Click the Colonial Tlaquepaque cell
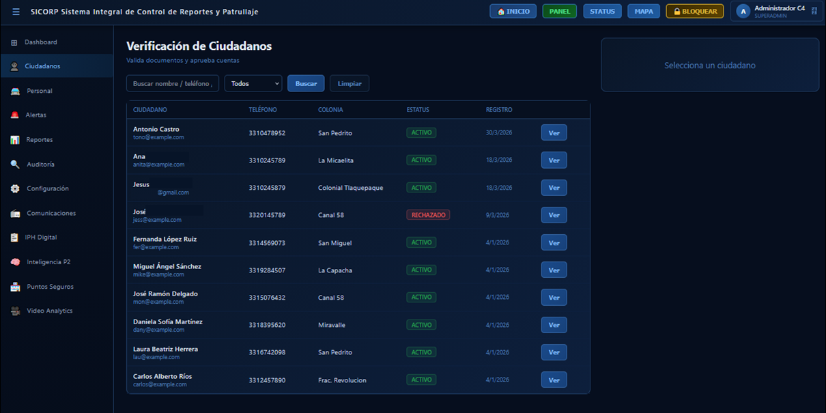Image resolution: width=826 pixels, height=413 pixels. 350,188
